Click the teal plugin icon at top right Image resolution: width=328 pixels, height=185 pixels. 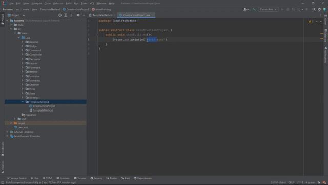[x=325, y=9]
